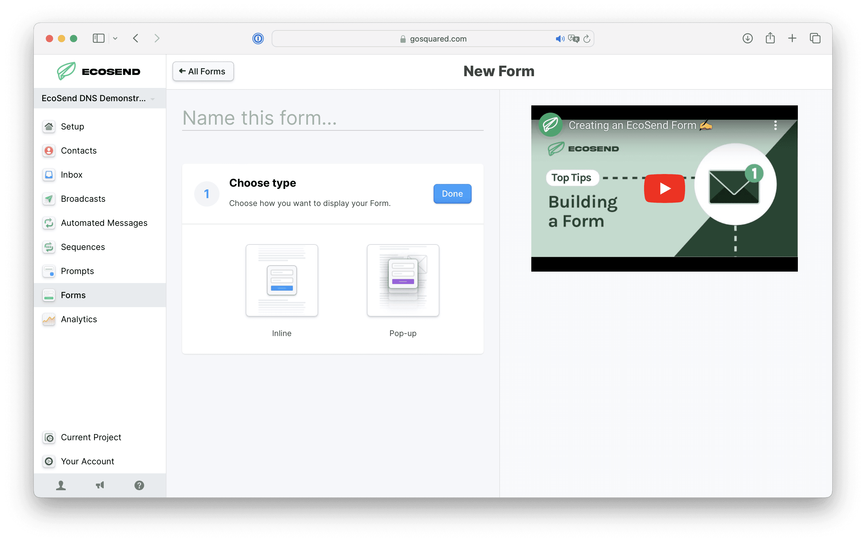866x542 pixels.
Task: Open Automated Messages
Action: [x=100, y=223]
